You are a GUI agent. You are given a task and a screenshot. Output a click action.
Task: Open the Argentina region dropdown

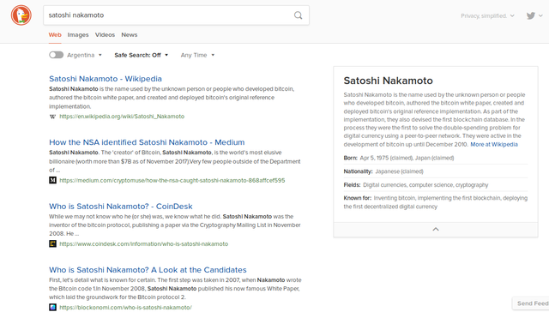(x=84, y=55)
